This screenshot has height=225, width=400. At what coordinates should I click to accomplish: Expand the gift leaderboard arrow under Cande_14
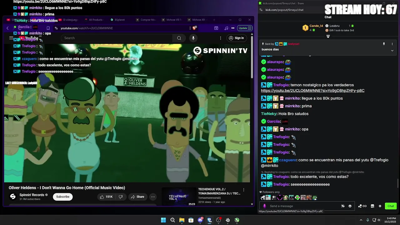[328, 37]
